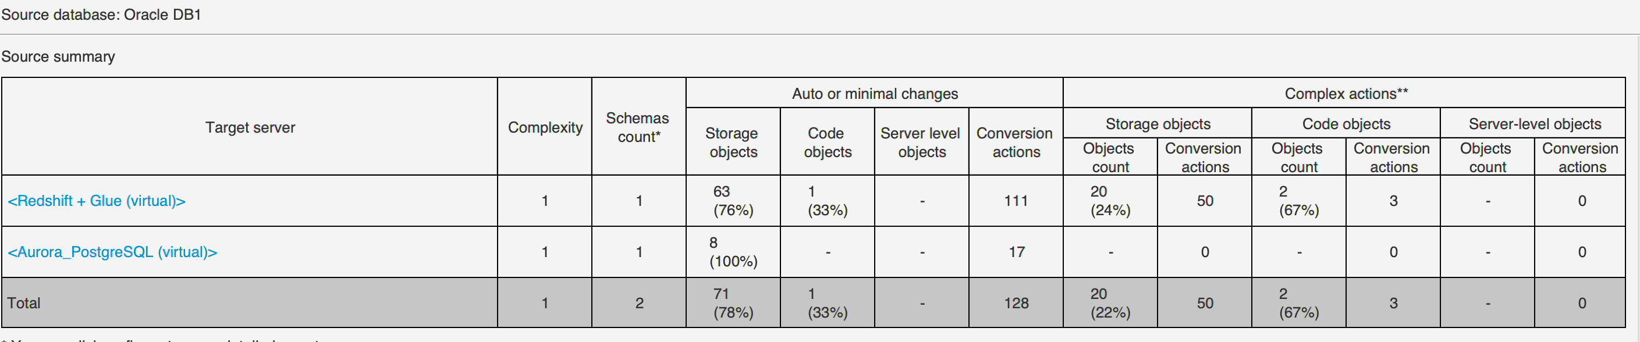
Task: Click the Schemas count column header
Action: [638, 127]
